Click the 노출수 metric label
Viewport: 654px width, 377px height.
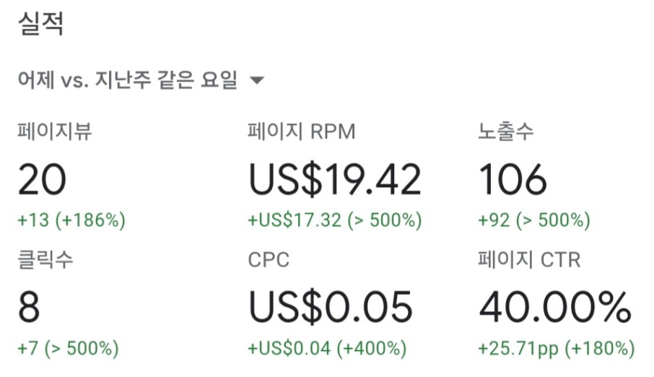pos(505,131)
